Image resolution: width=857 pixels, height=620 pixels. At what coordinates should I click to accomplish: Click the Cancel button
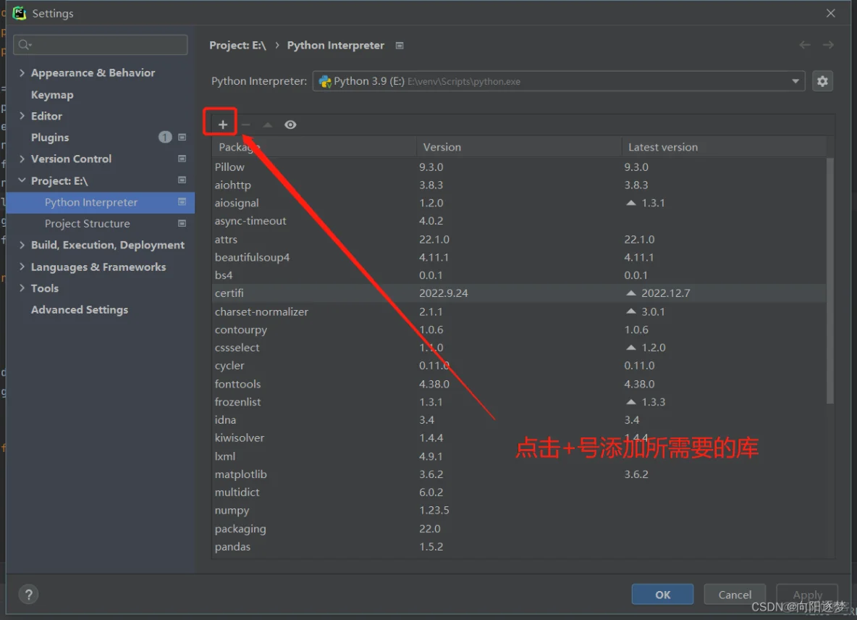pyautogui.click(x=735, y=595)
